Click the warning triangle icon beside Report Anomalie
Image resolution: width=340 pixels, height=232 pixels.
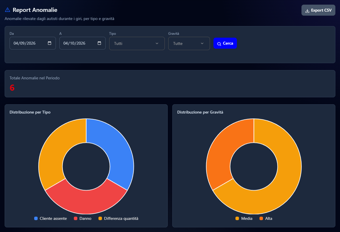[x=7, y=10]
